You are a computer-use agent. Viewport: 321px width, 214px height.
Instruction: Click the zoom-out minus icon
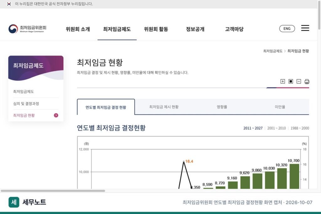point(299,81)
